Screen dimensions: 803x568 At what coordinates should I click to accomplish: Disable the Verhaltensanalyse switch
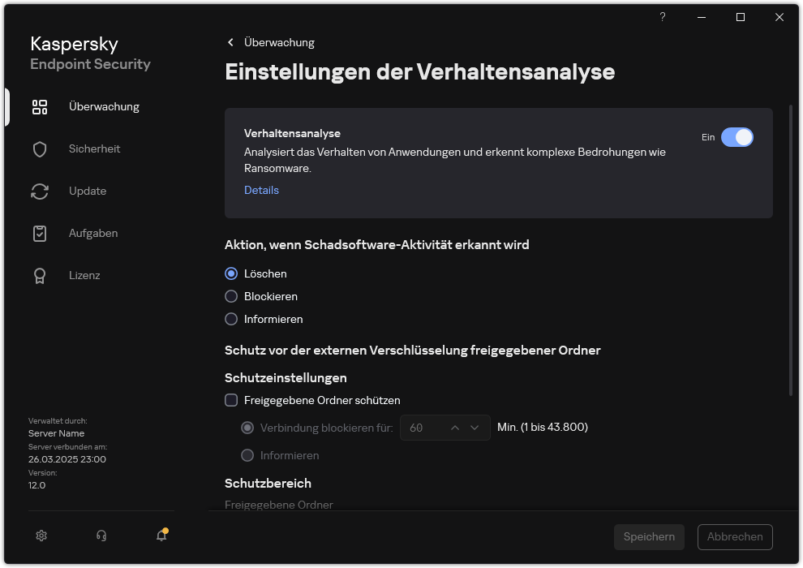737,137
